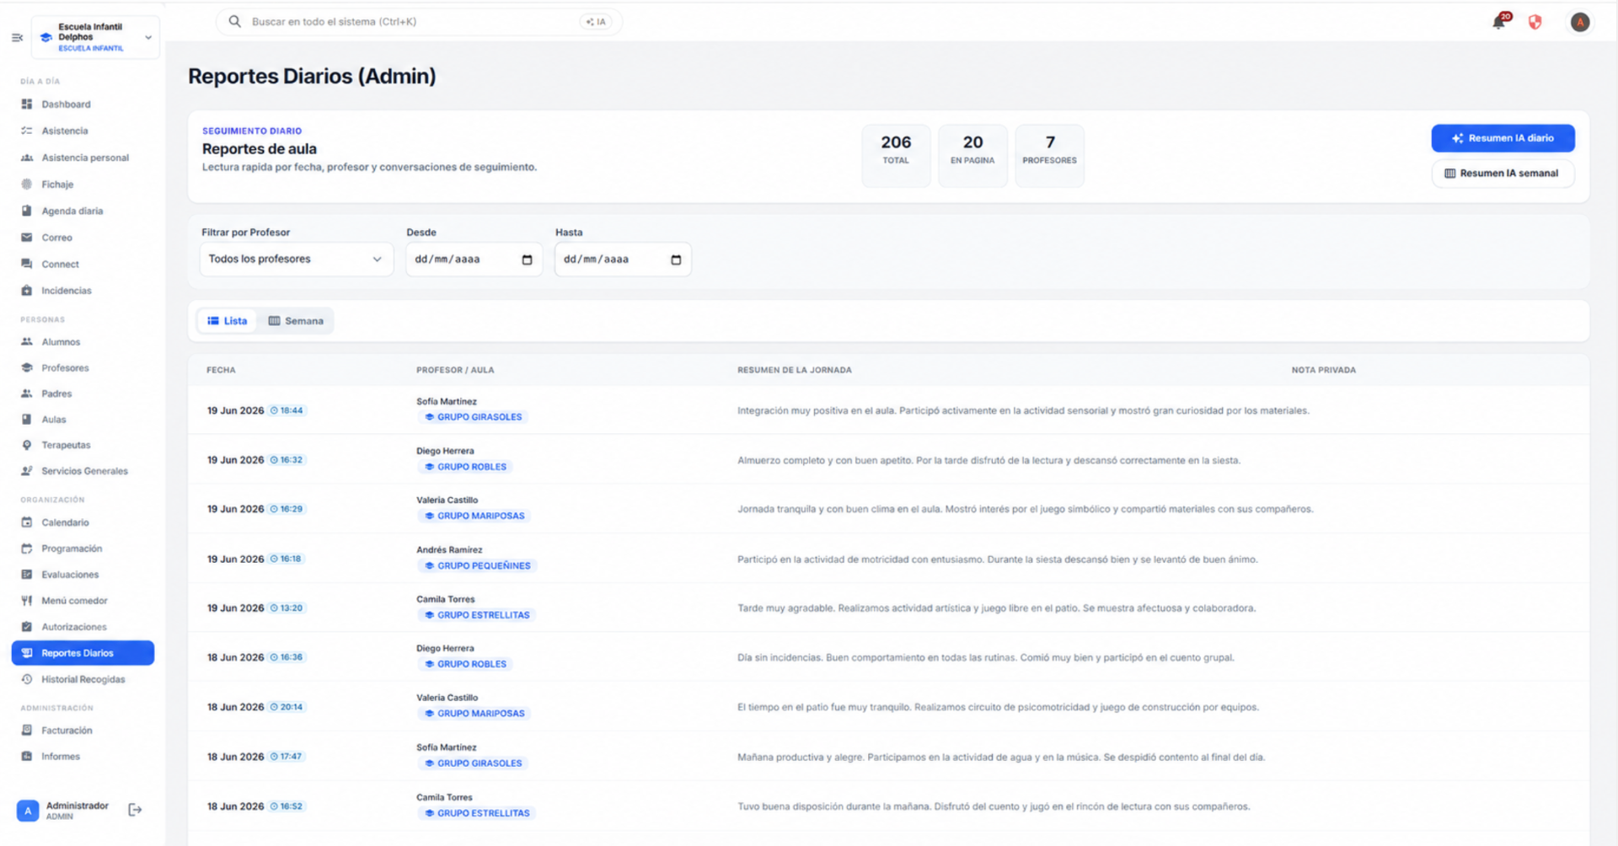1618x846 pixels.
Task: Select Reportes Diarios menu item
Action: pos(83,653)
